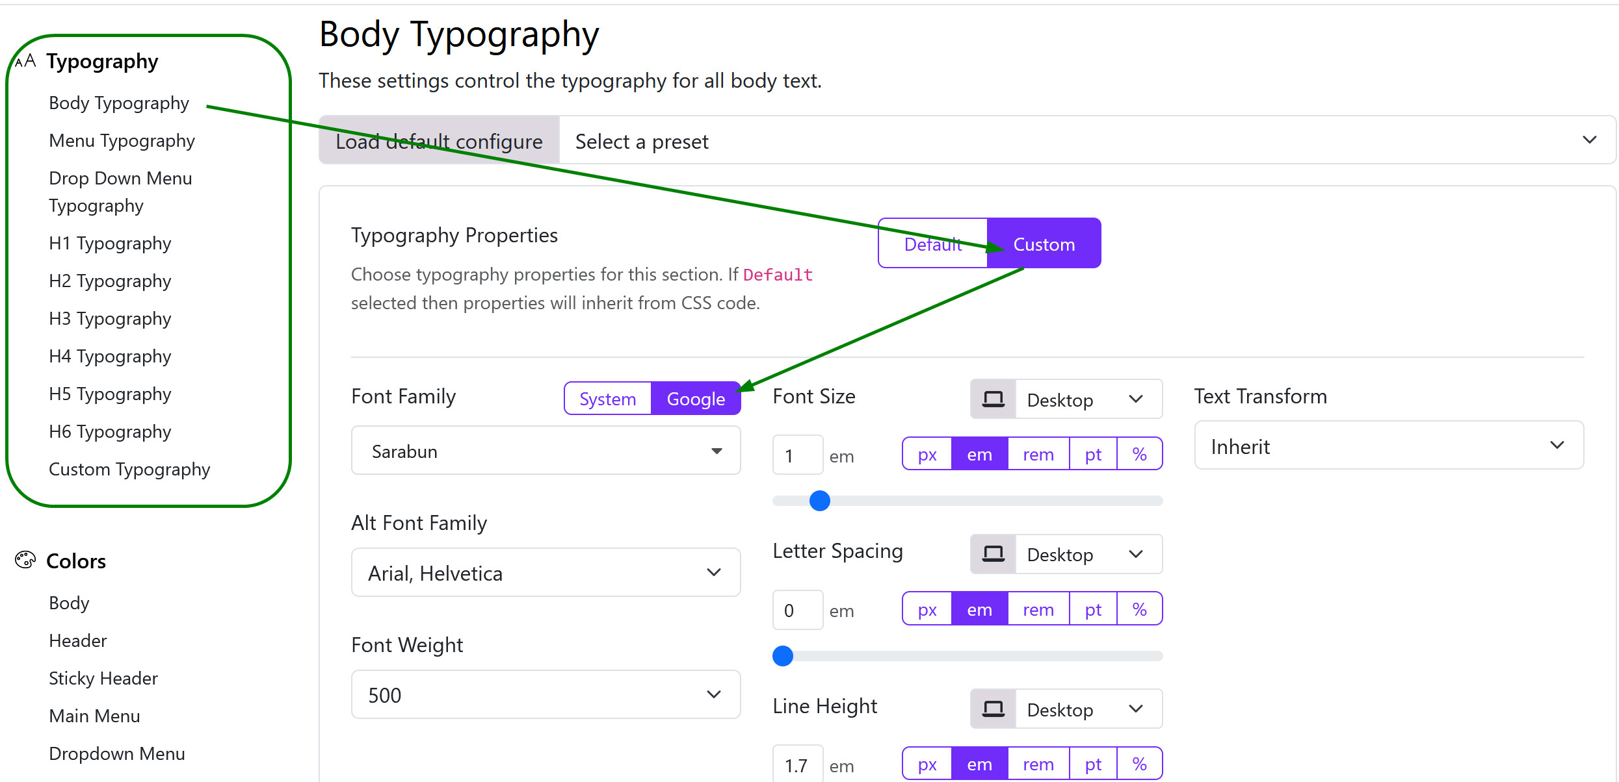Screen dimensions: 1619x782
Task: Set Letter Spacing unit to rem
Action: coord(1038,609)
